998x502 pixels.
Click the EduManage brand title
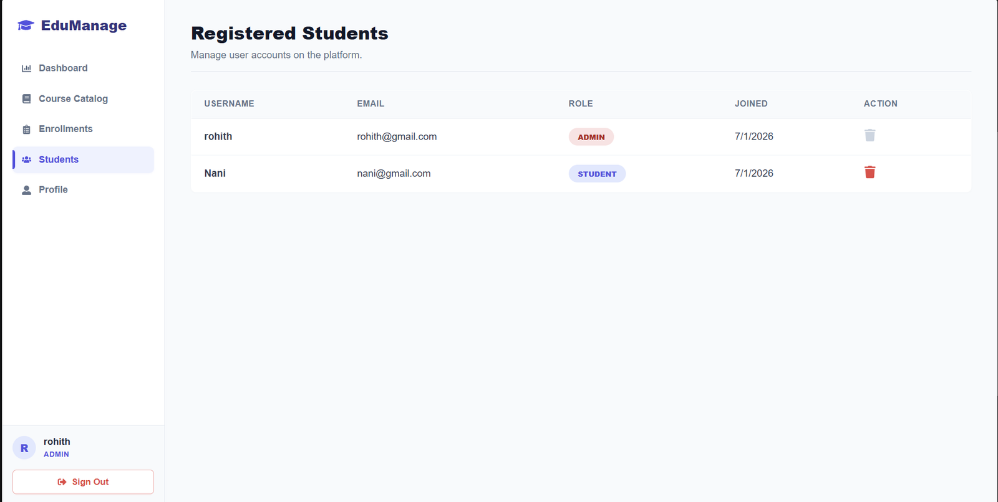(84, 26)
